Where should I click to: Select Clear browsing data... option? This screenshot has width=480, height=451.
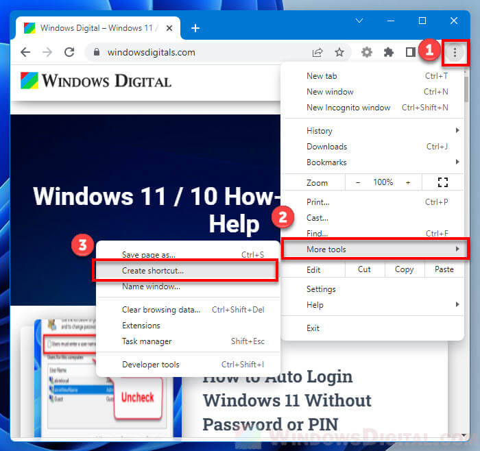(161, 310)
